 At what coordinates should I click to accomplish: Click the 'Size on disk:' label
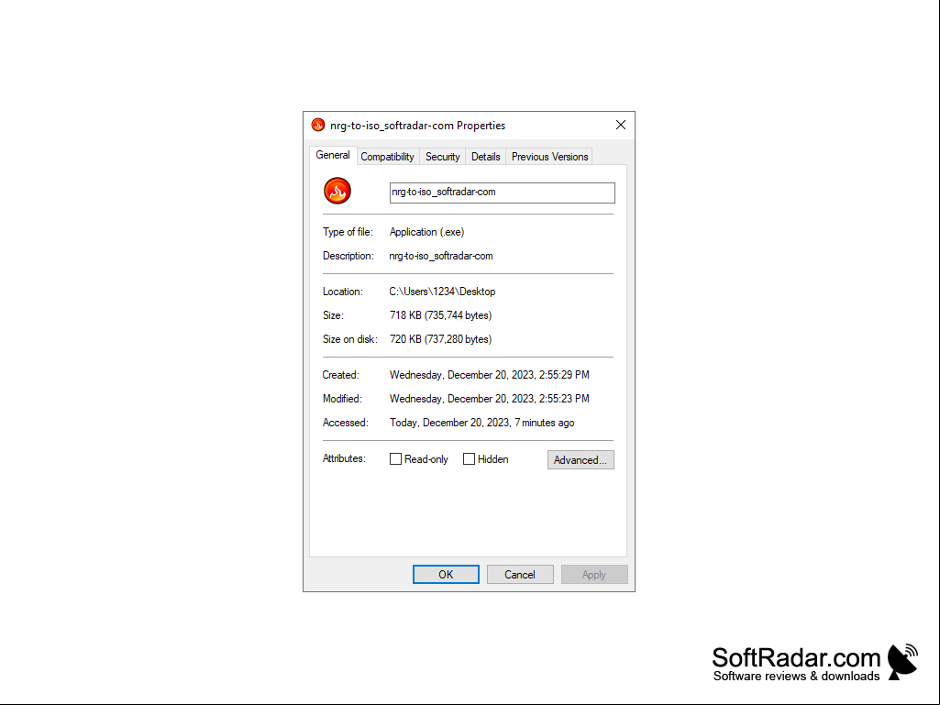click(350, 339)
